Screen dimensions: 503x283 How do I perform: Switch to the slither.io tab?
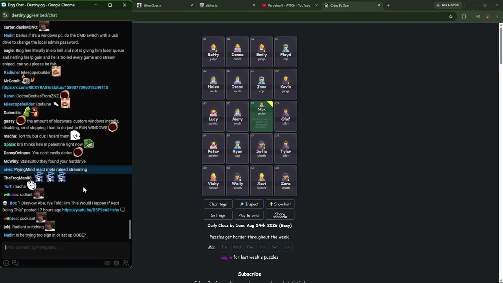click(227, 6)
